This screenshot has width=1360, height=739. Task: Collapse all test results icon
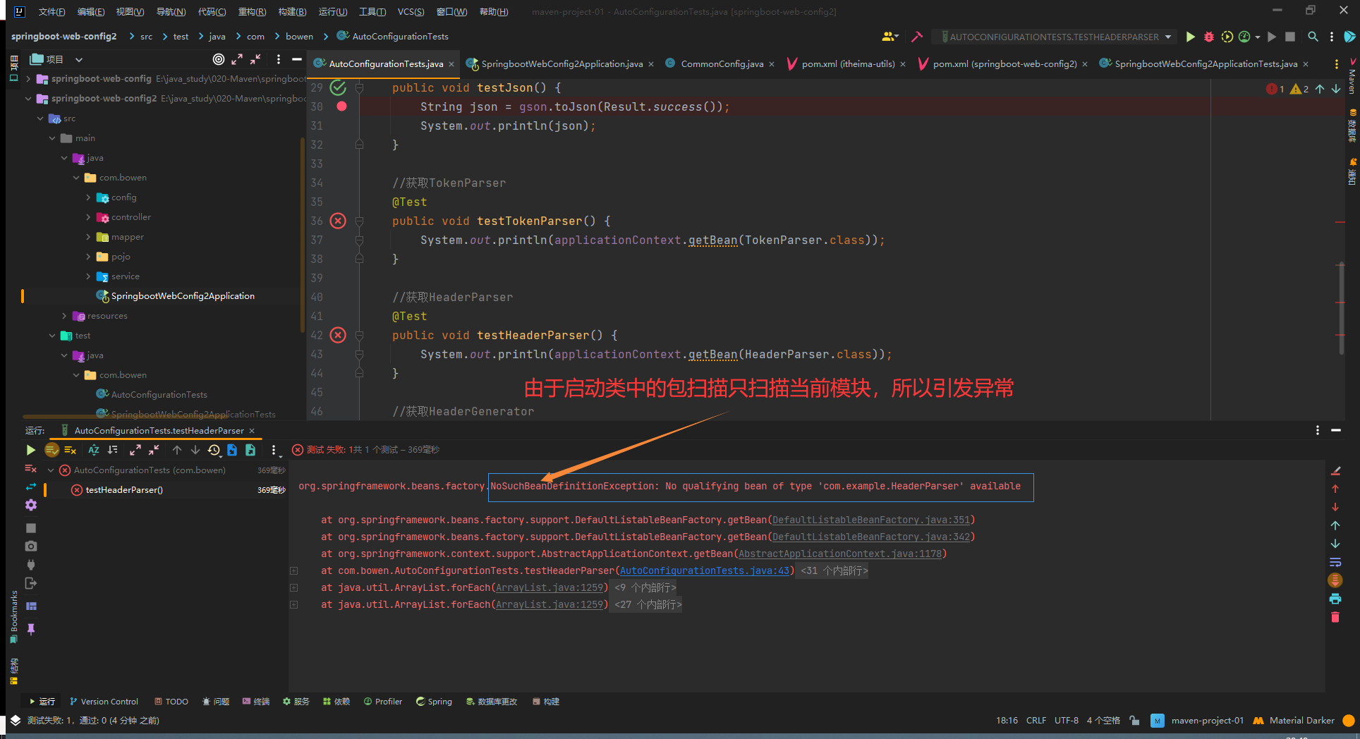coord(154,450)
